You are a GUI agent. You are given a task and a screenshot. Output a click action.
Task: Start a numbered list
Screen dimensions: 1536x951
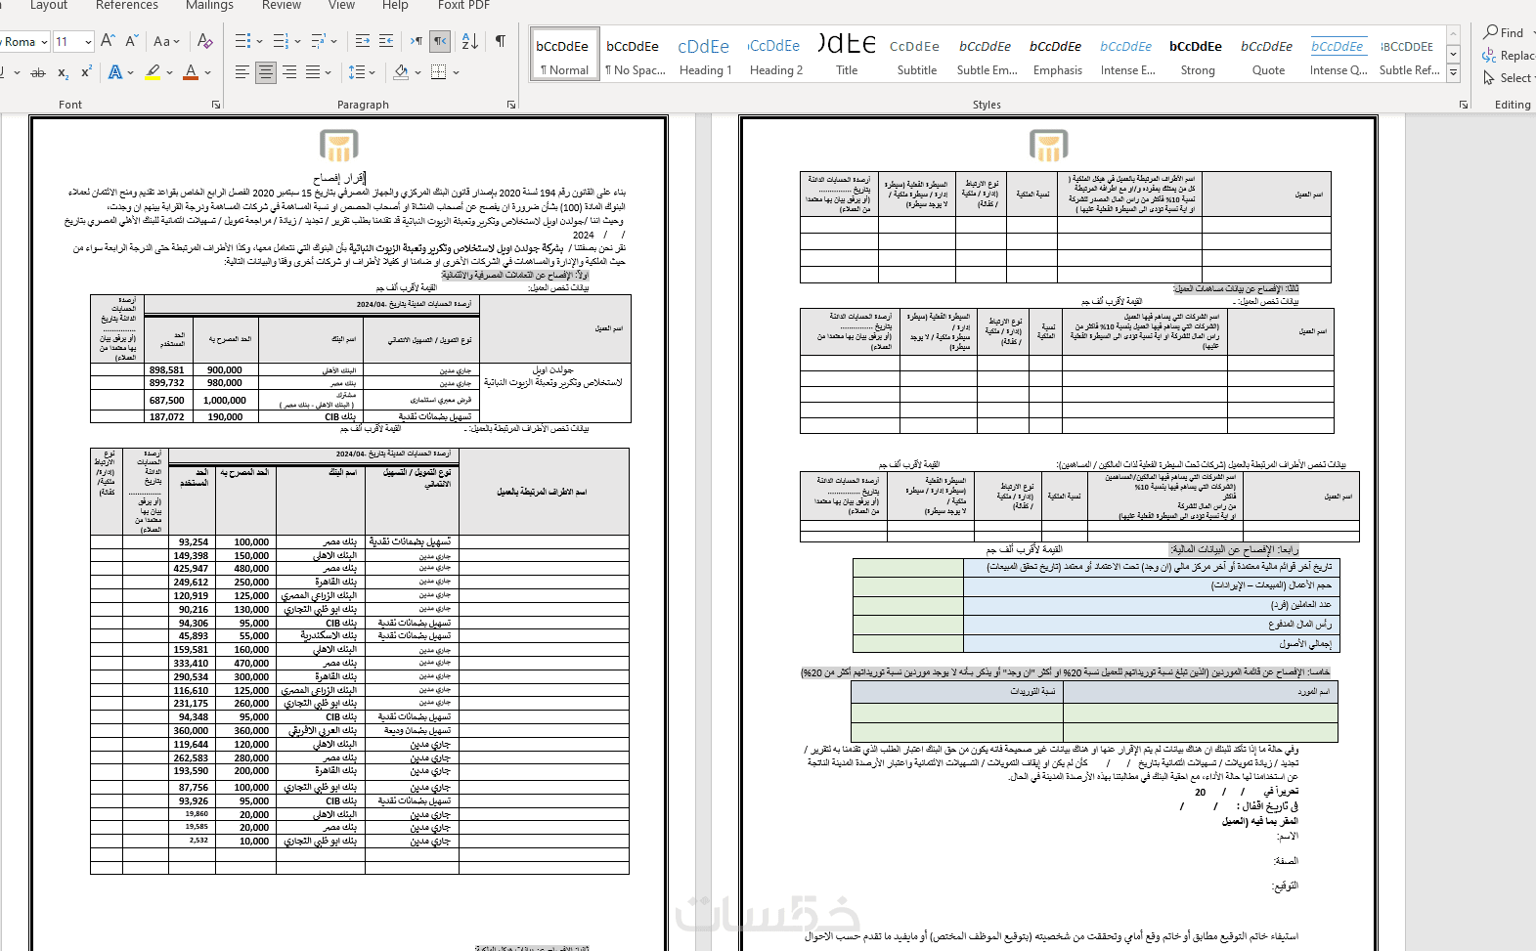[x=281, y=41]
